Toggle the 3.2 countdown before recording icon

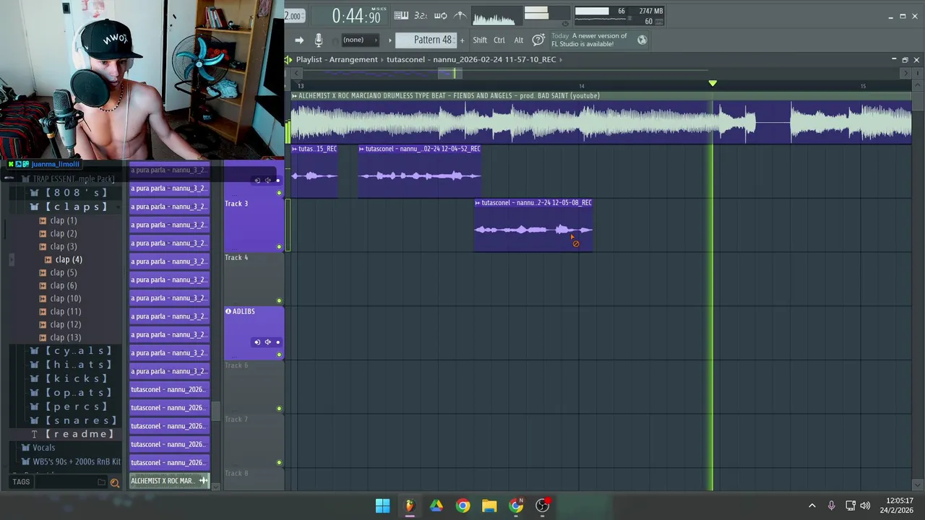[421, 16]
